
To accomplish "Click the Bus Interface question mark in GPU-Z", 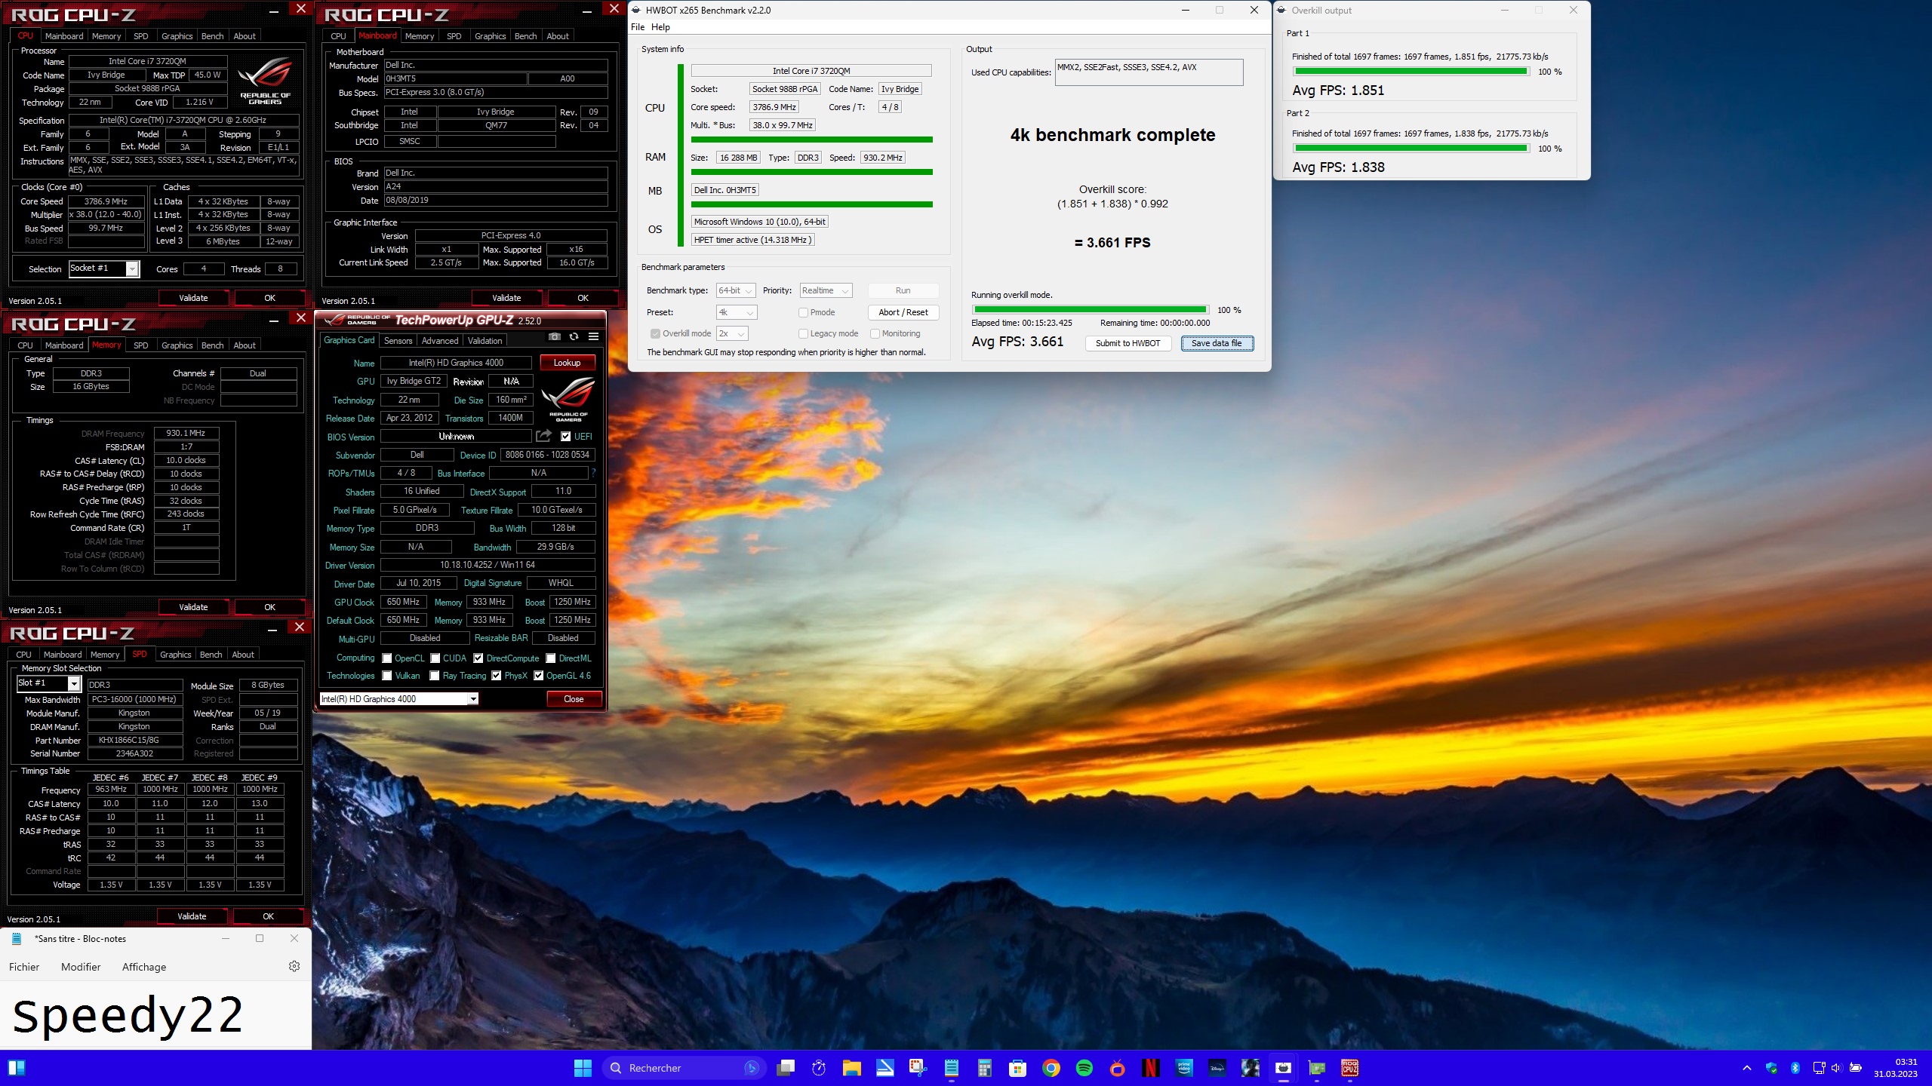I will click(x=594, y=473).
